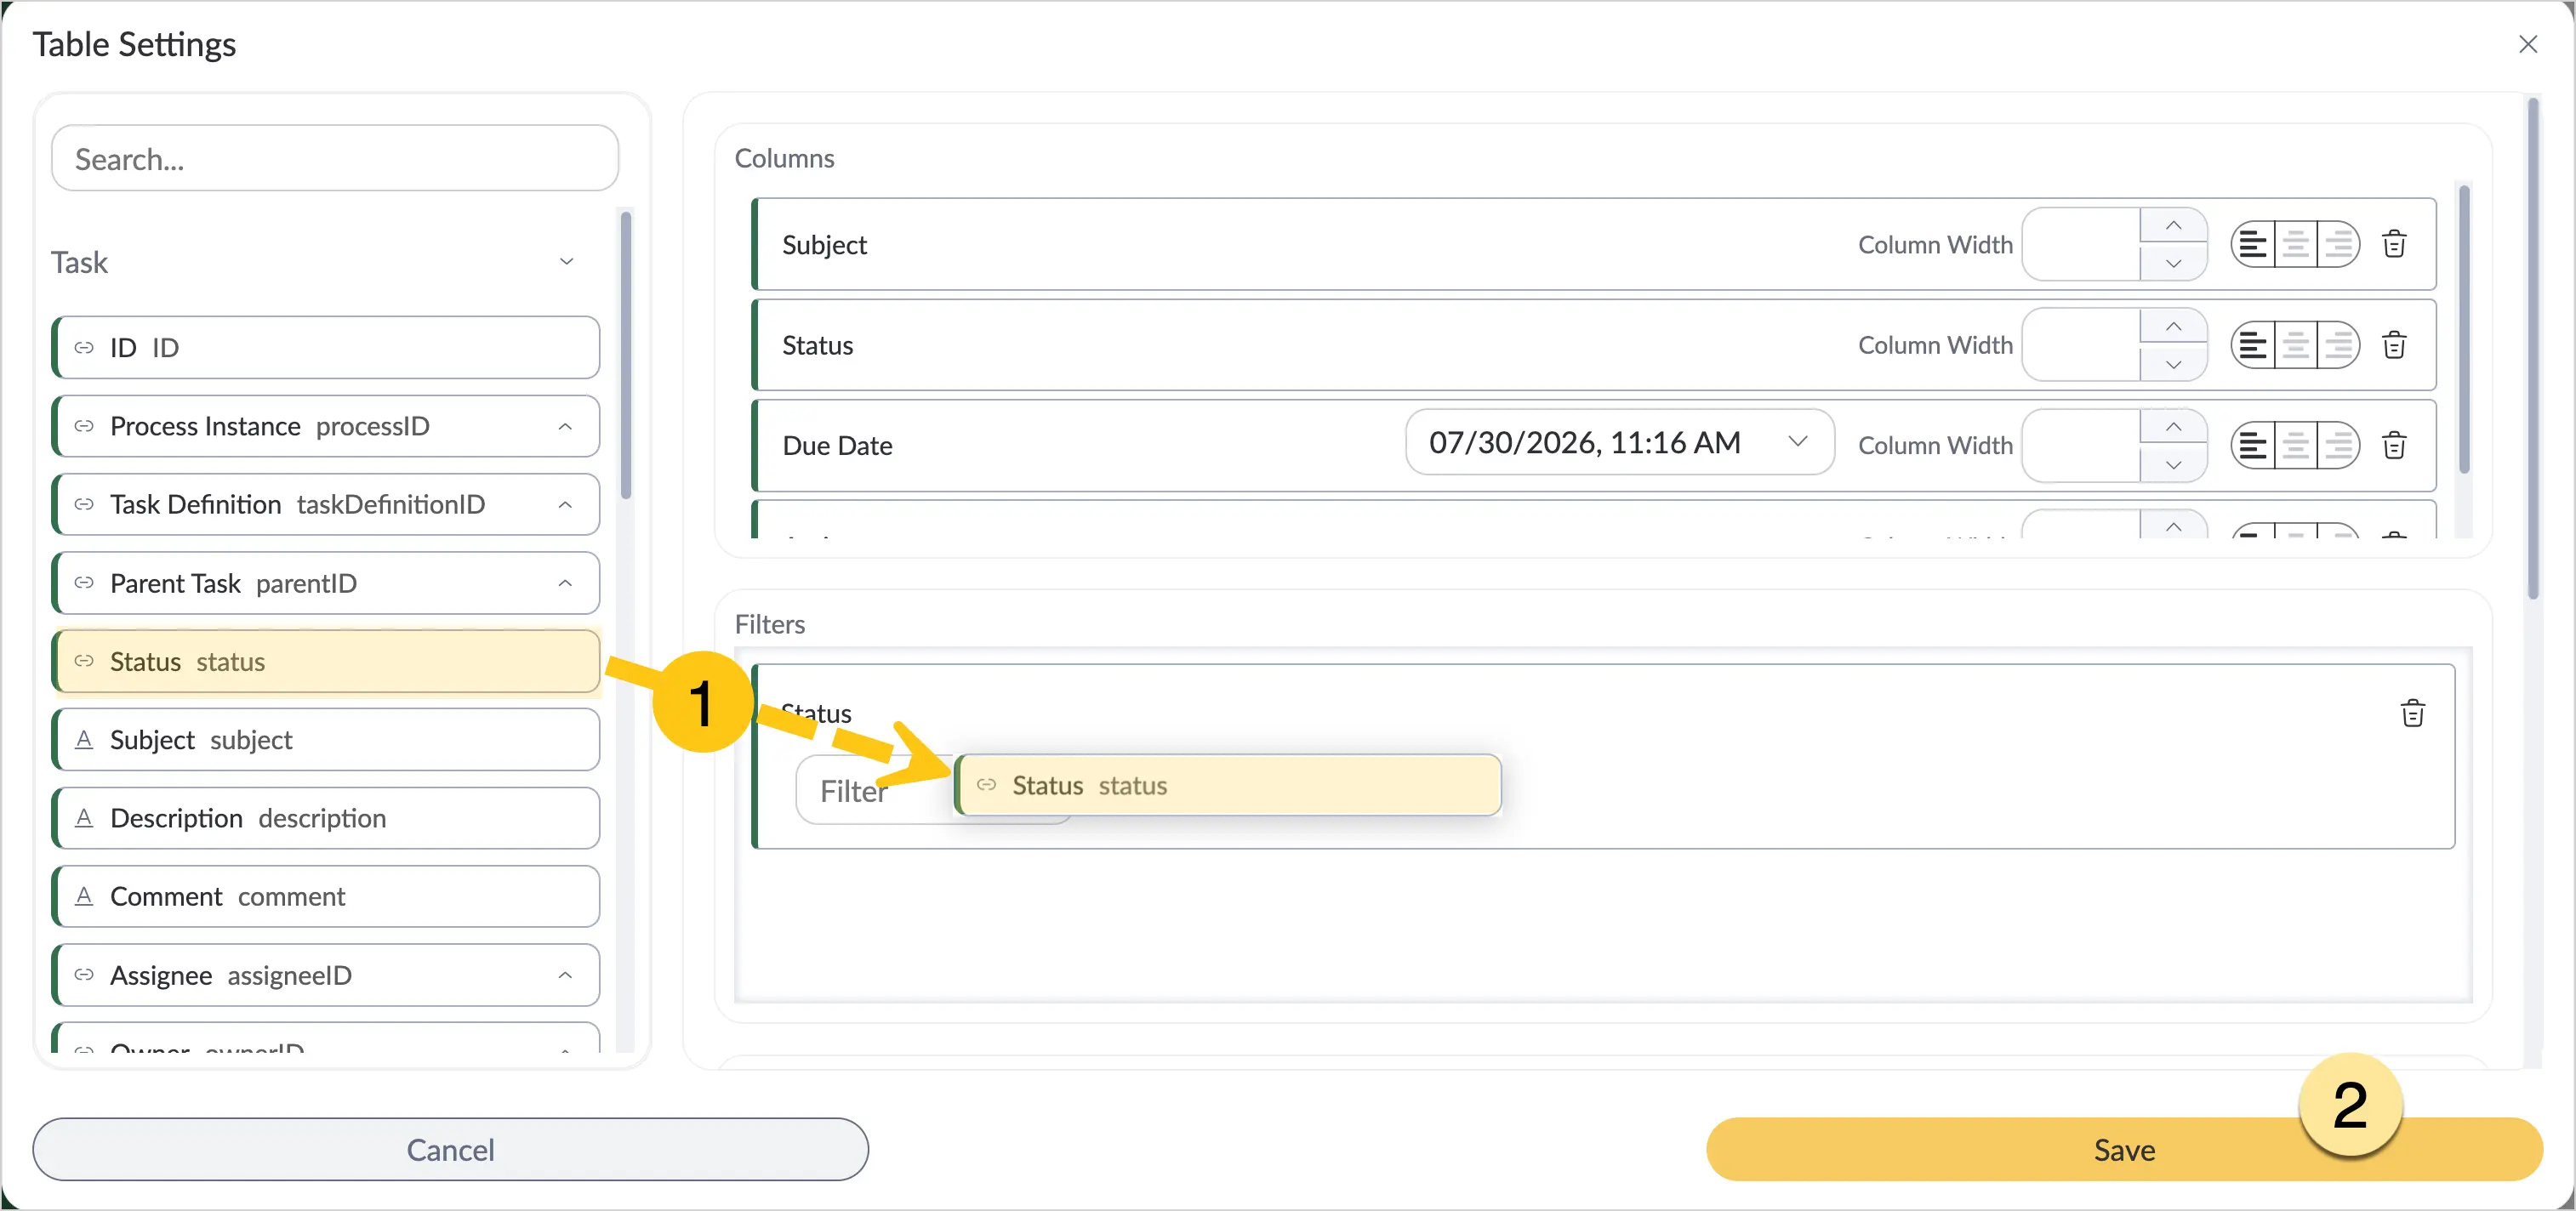The image size is (2576, 1211).
Task: Align Status column left
Action: pyautogui.click(x=2252, y=345)
